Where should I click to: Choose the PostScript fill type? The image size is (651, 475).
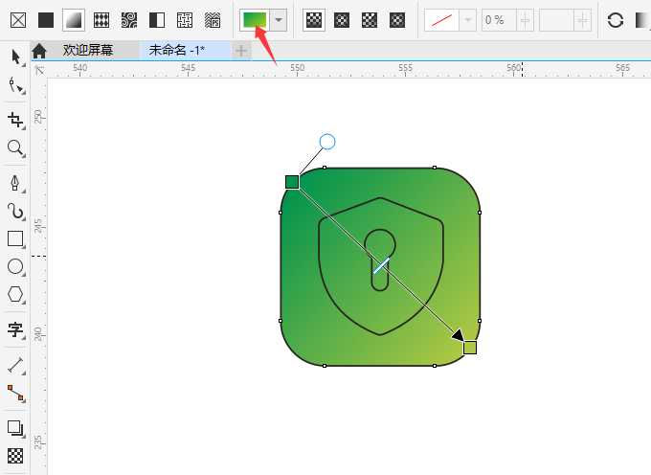(213, 20)
